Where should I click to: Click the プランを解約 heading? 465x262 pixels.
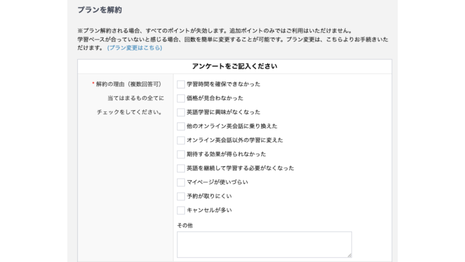point(99,10)
